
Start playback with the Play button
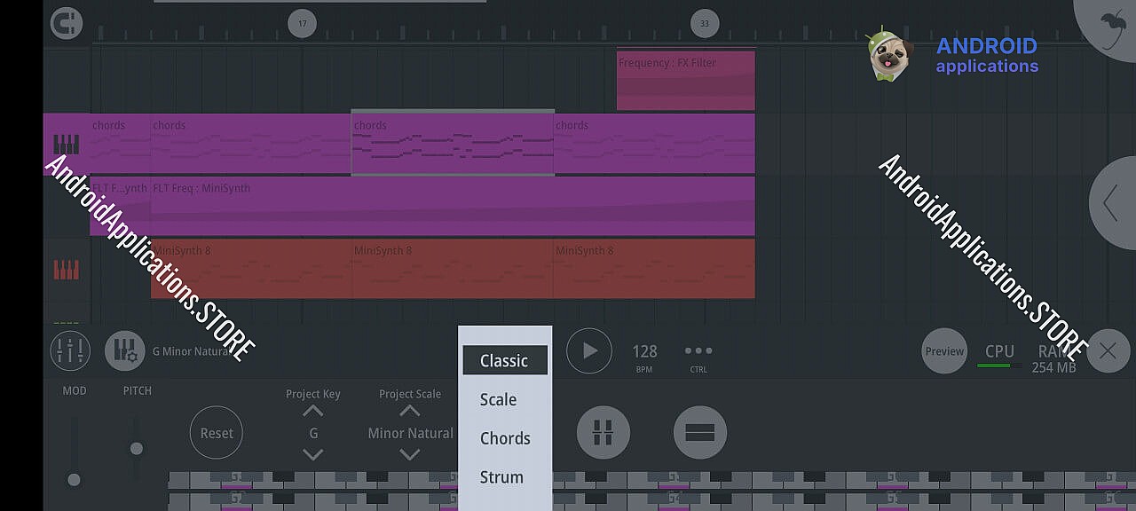coord(589,351)
